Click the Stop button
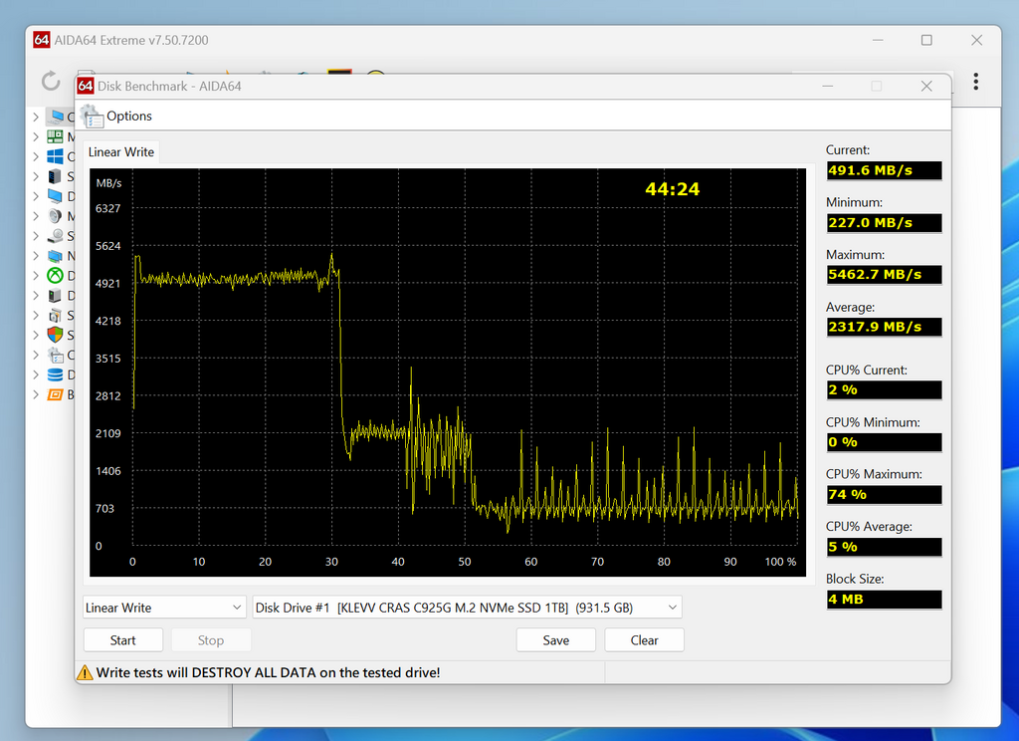This screenshot has height=741, width=1019. 211,640
